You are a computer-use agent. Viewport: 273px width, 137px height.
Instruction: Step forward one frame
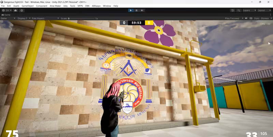point(142,11)
